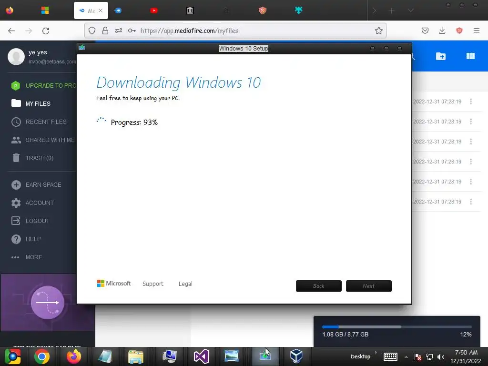The height and width of the screenshot is (366, 488).
Task: Go back to previous page
Action: pos(11,30)
